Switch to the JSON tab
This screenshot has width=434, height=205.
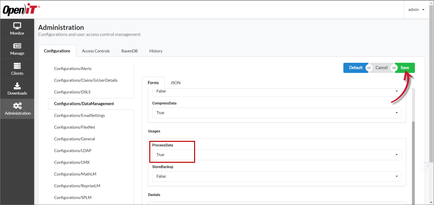175,83
